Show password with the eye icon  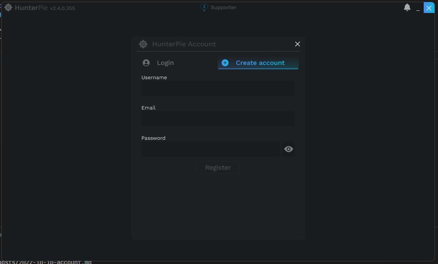[288, 149]
